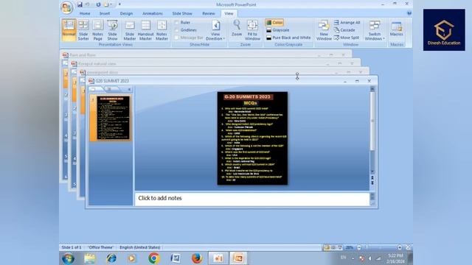Image resolution: width=472 pixels, height=265 pixels.
Task: Open the Macros dialog
Action: pyautogui.click(x=396, y=29)
